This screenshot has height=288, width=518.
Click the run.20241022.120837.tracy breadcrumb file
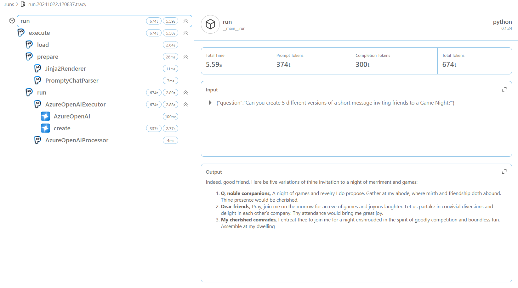tap(57, 4)
